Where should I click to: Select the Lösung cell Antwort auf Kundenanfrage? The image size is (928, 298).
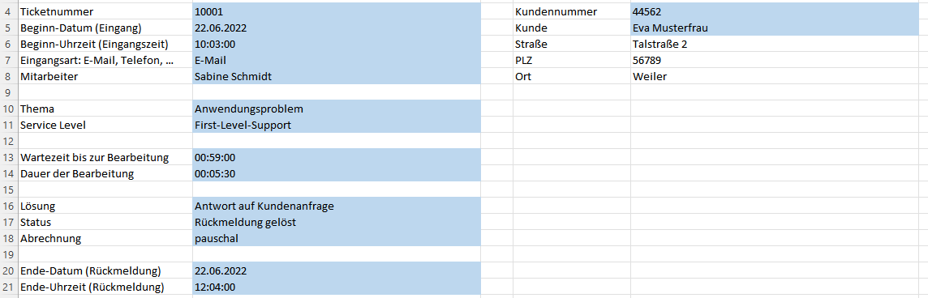(337, 206)
